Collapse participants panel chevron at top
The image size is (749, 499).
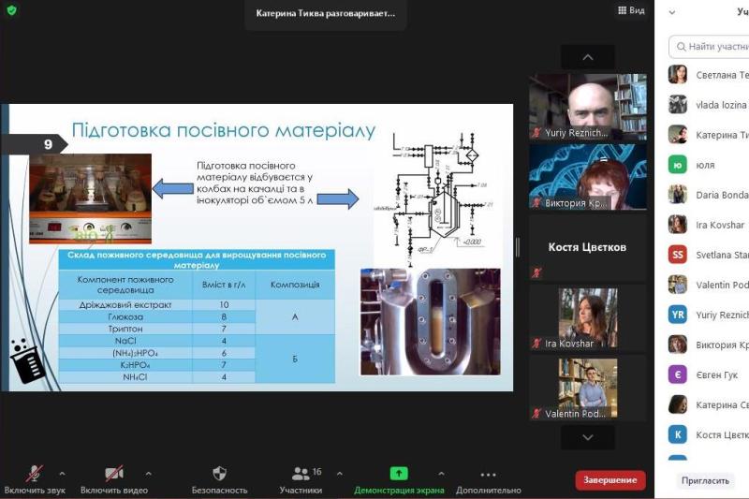click(x=672, y=12)
